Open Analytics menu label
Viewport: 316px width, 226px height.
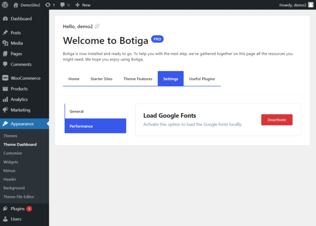(19, 100)
